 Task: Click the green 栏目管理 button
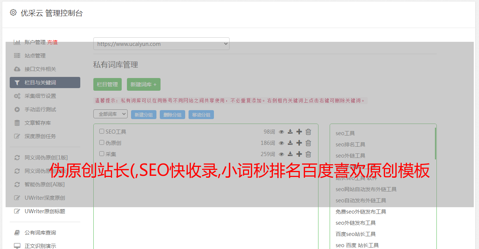108,84
